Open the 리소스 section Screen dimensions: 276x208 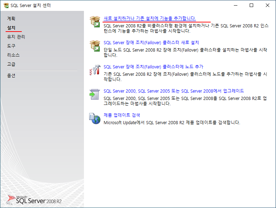click(13, 55)
